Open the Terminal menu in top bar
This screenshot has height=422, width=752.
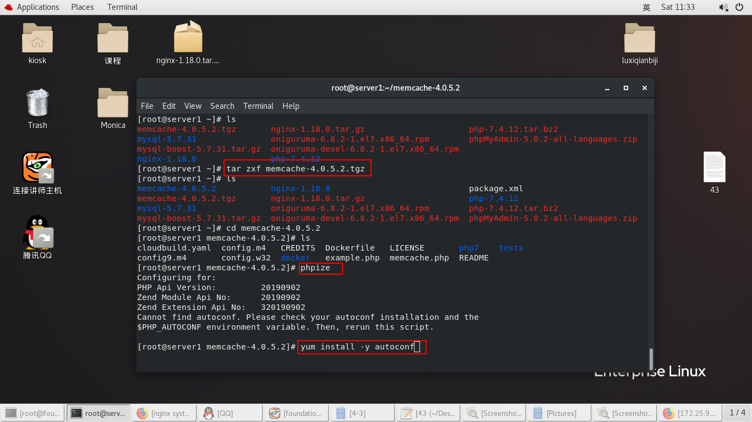coord(122,7)
